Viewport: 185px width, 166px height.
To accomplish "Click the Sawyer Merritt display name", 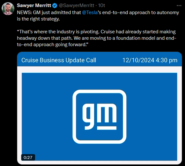I will pos(34,5).
